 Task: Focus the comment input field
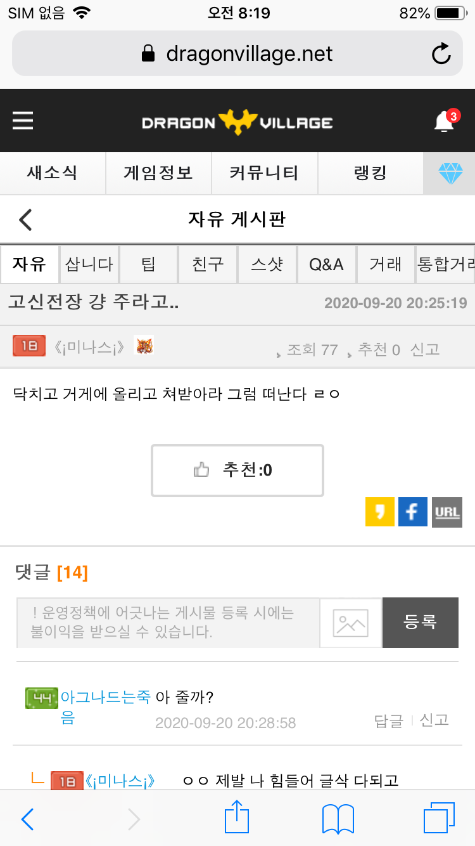pyautogui.click(x=168, y=623)
